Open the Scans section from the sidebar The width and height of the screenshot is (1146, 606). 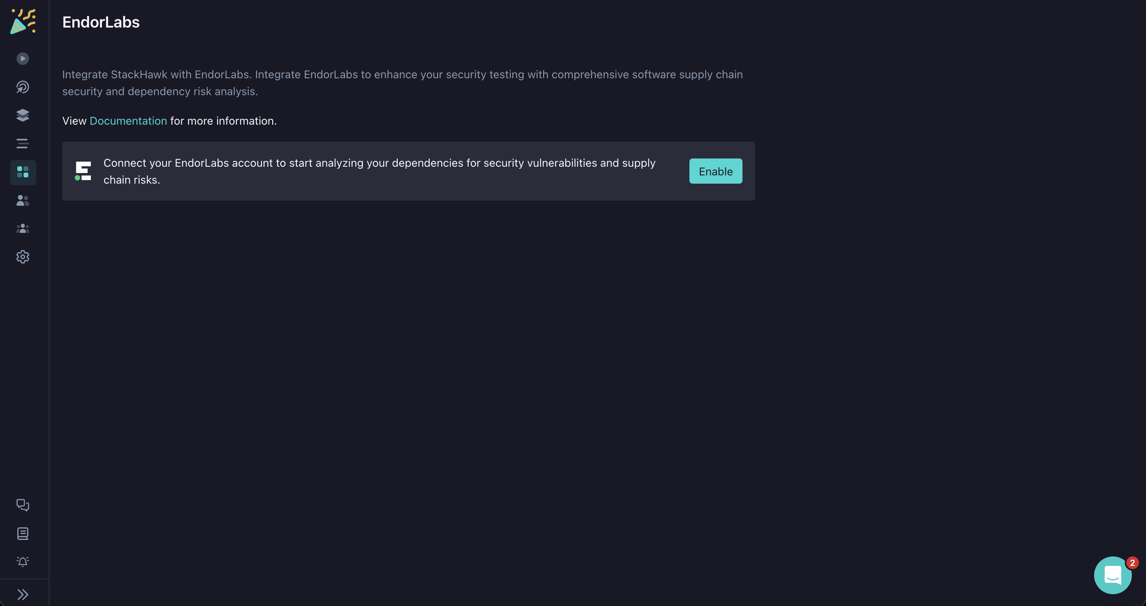[23, 58]
